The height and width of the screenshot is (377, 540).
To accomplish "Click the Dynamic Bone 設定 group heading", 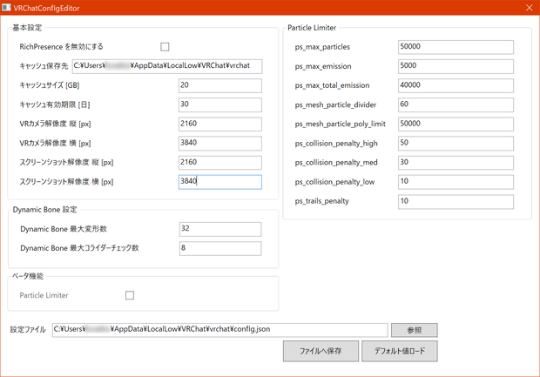I will 44,210.
